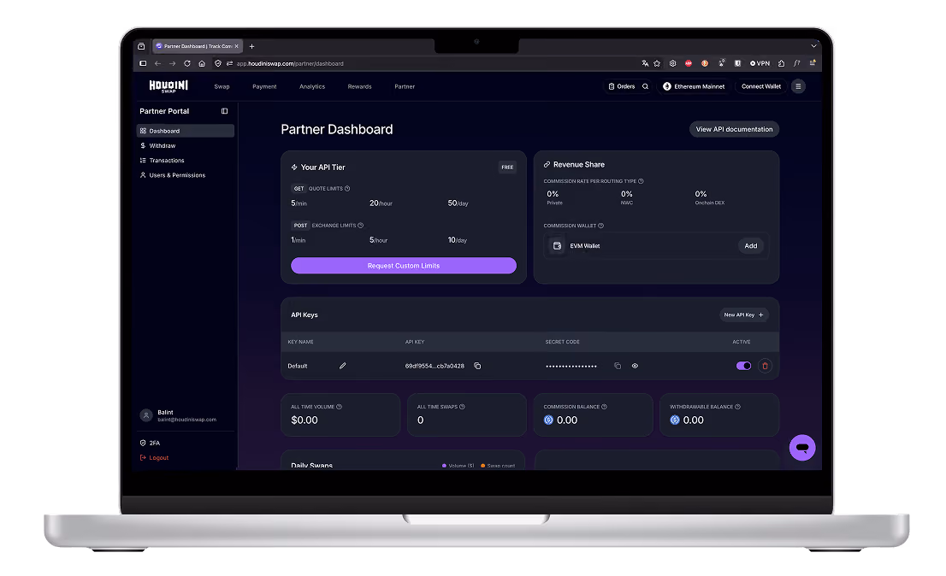Click Connect Wallet button
946x576 pixels.
pos(760,86)
